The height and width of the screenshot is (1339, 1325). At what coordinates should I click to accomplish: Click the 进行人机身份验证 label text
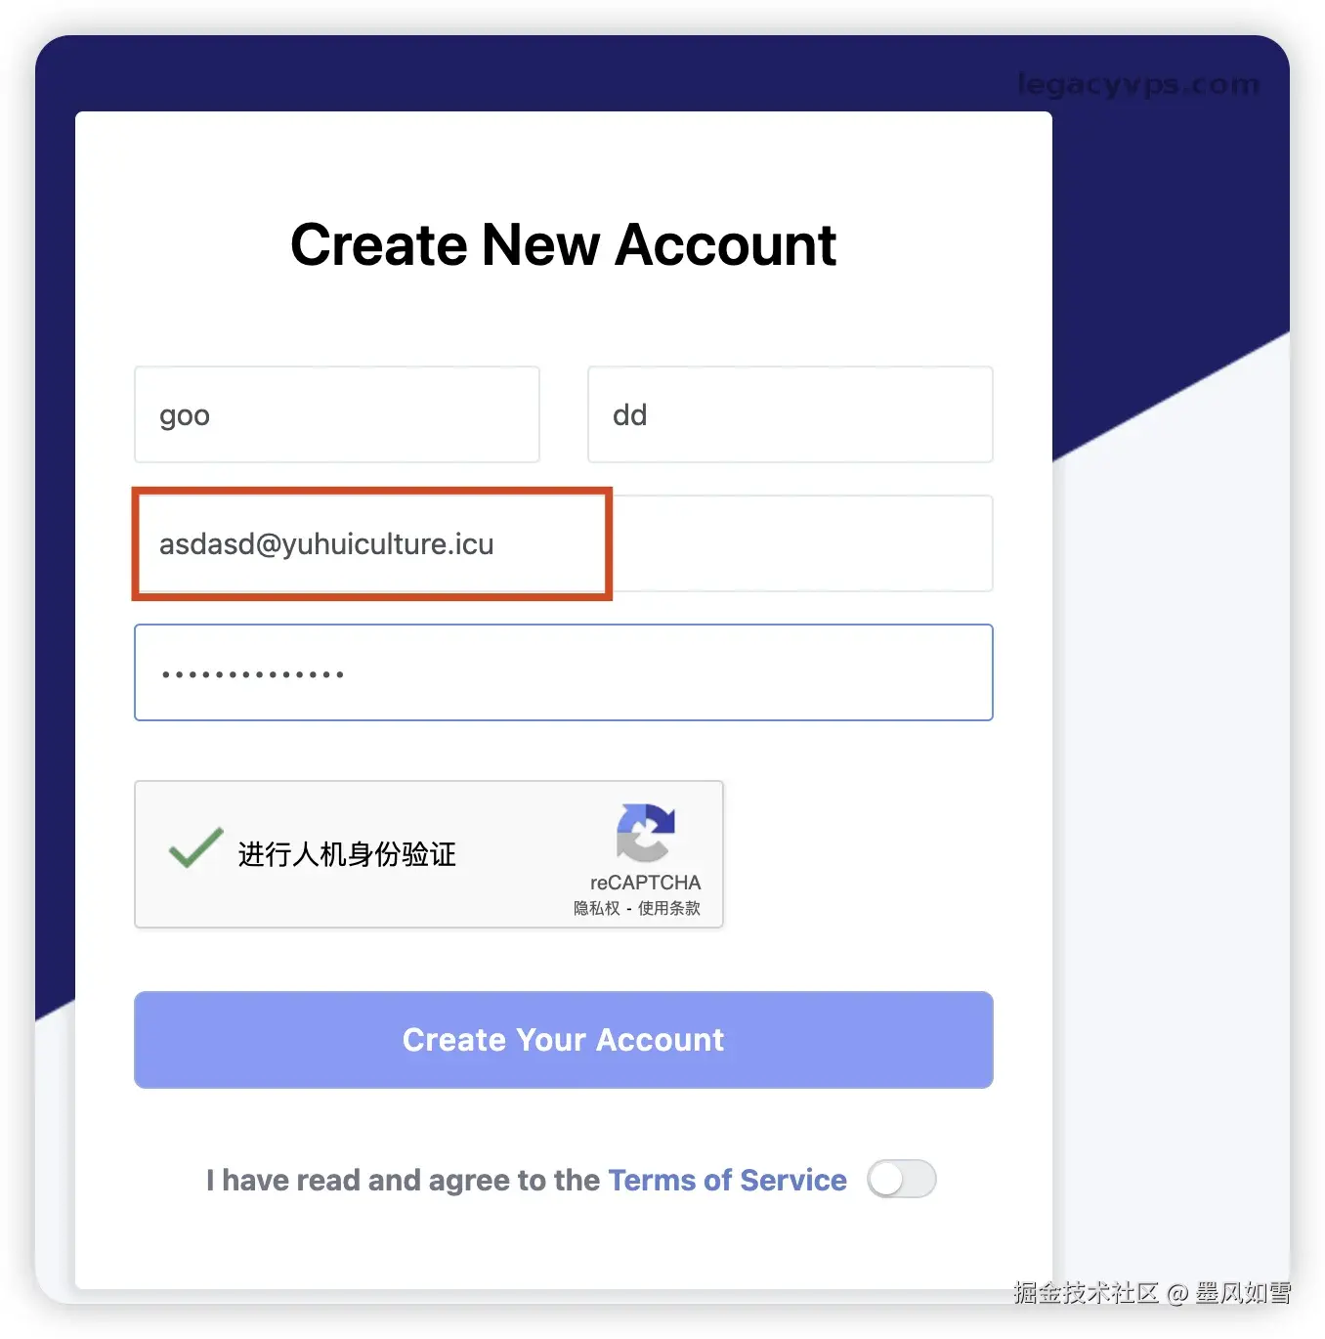coord(347,854)
